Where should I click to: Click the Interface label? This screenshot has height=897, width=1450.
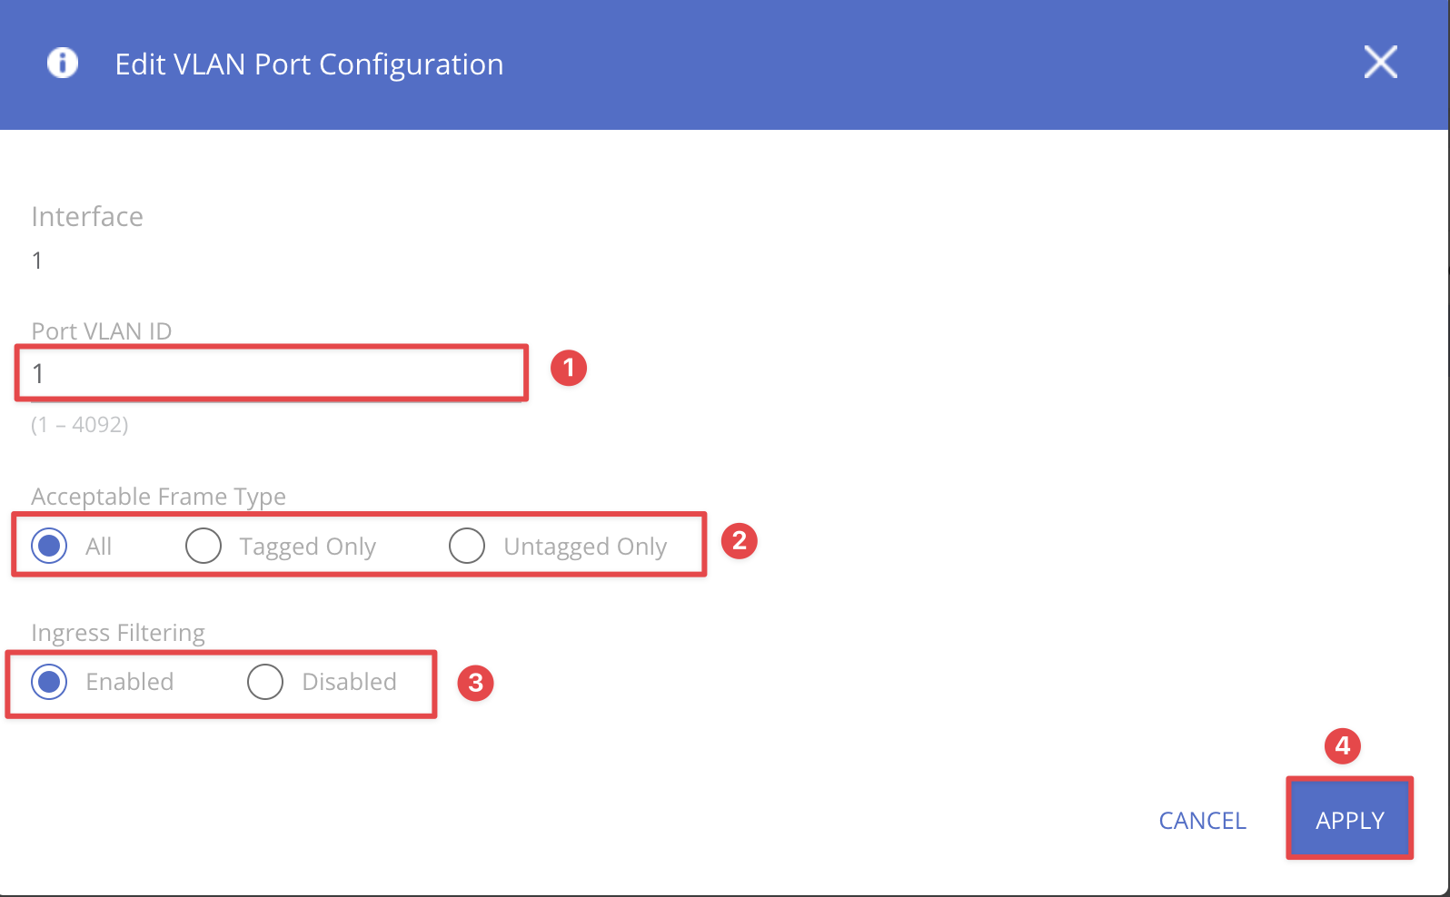click(x=87, y=216)
